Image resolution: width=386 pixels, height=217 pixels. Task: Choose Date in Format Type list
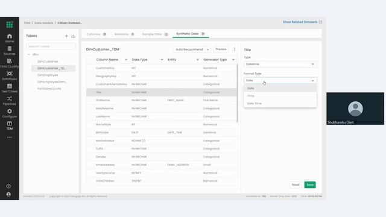click(x=280, y=88)
